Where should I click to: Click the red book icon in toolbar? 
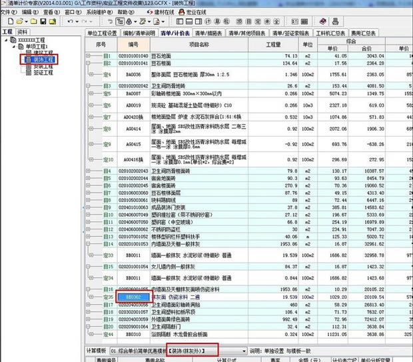(x=323, y=21)
